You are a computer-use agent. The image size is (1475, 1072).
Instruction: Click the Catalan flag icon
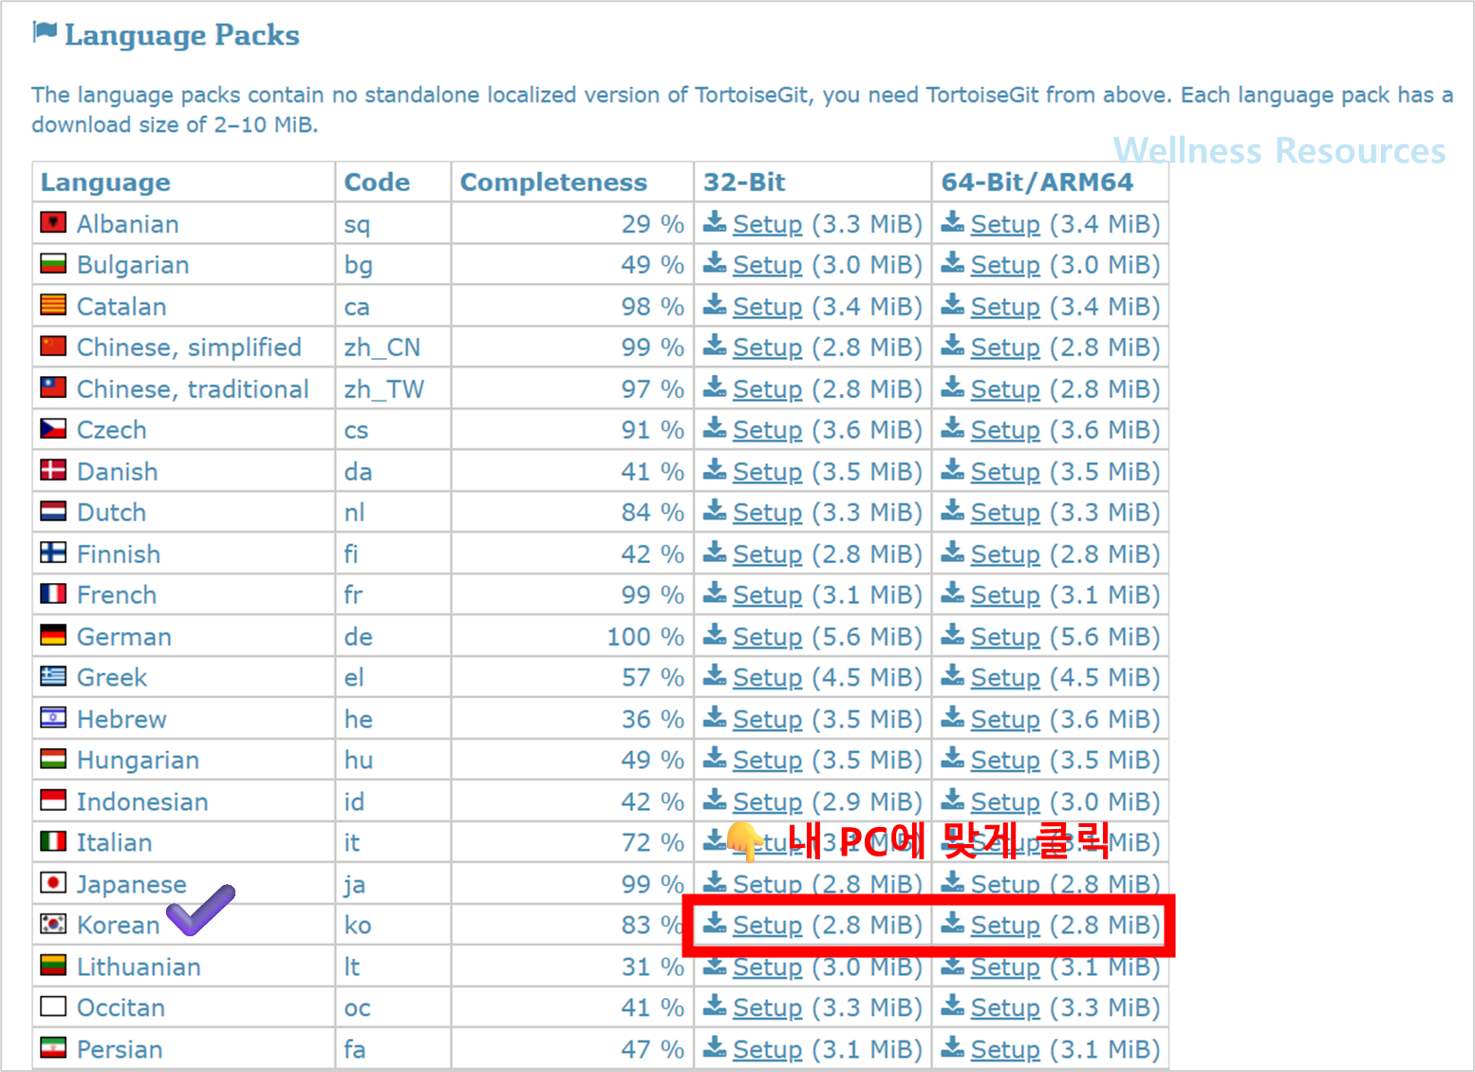[x=53, y=305]
